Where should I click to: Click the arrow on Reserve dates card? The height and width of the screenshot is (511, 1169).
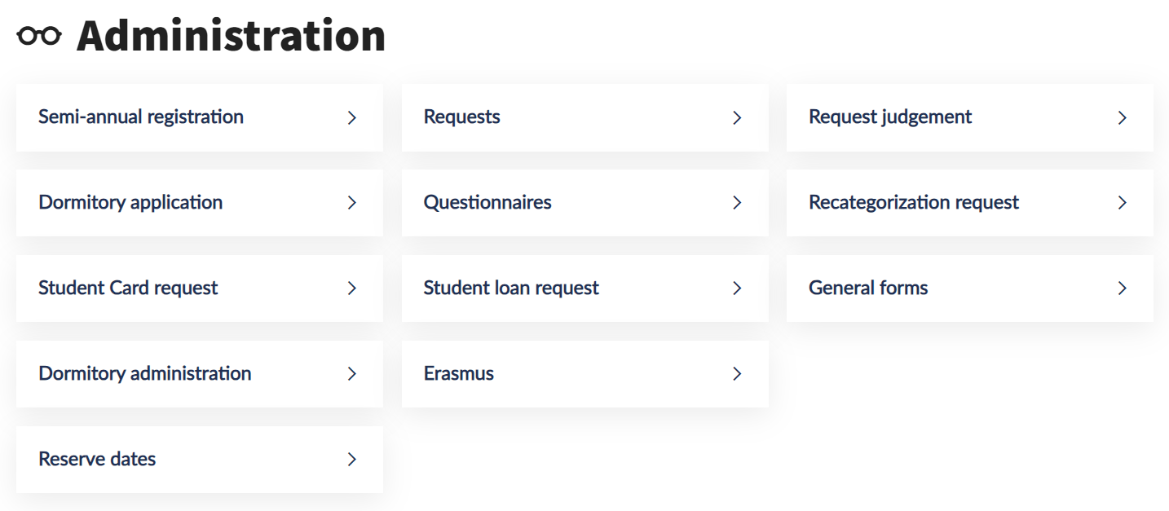(x=352, y=460)
